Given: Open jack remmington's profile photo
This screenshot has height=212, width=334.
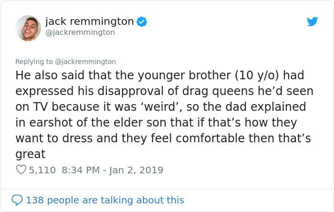Looking at the screenshot, I should click(x=28, y=28).
